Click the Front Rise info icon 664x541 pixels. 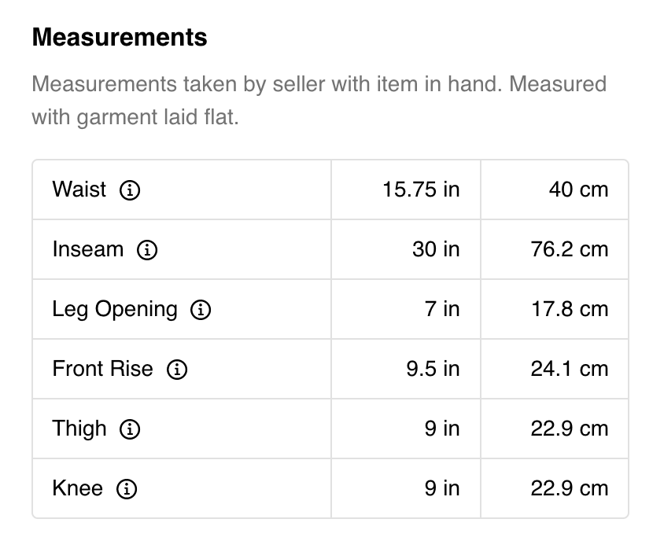click(x=177, y=370)
